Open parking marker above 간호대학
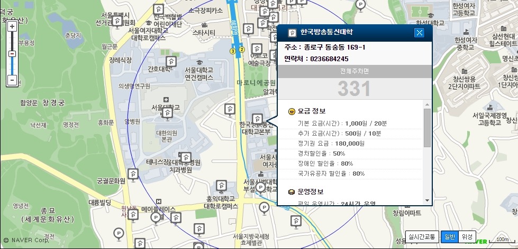The height and width of the screenshot is (249, 518). 170,62
